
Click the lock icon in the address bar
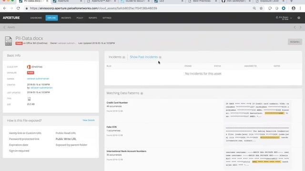pyautogui.click(x=27, y=9)
